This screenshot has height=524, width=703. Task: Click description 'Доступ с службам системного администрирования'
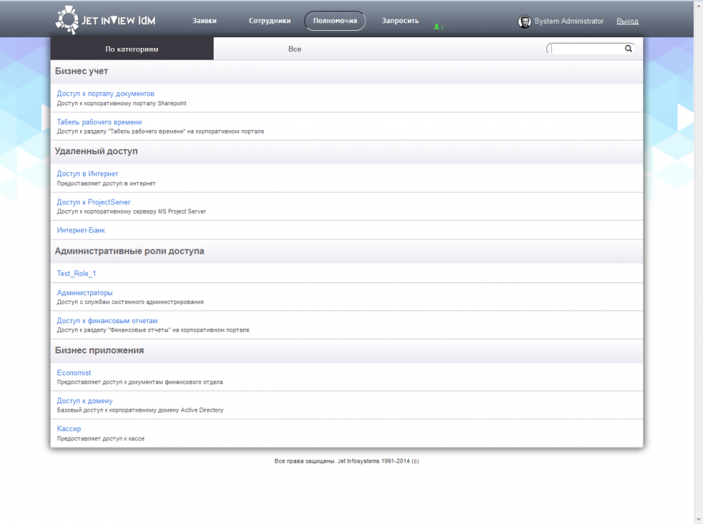(130, 302)
